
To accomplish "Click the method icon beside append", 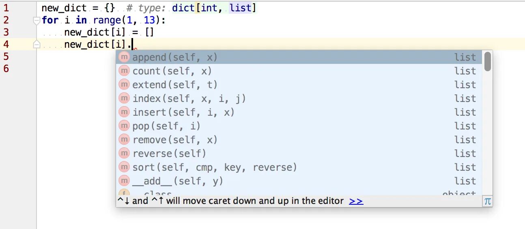I will pyautogui.click(x=124, y=57).
